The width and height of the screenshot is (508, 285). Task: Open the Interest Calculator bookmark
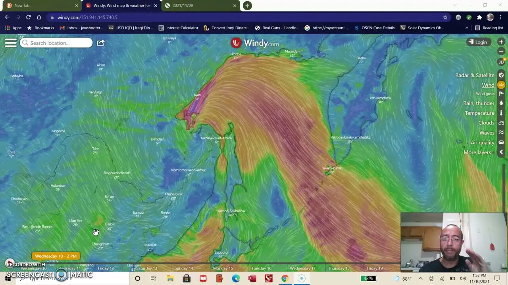tap(178, 28)
